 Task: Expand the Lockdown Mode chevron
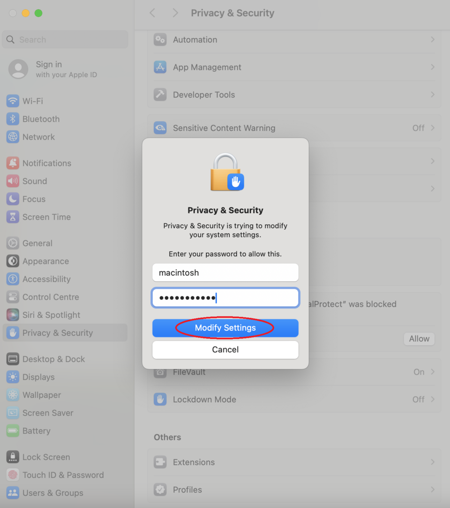tap(432, 399)
